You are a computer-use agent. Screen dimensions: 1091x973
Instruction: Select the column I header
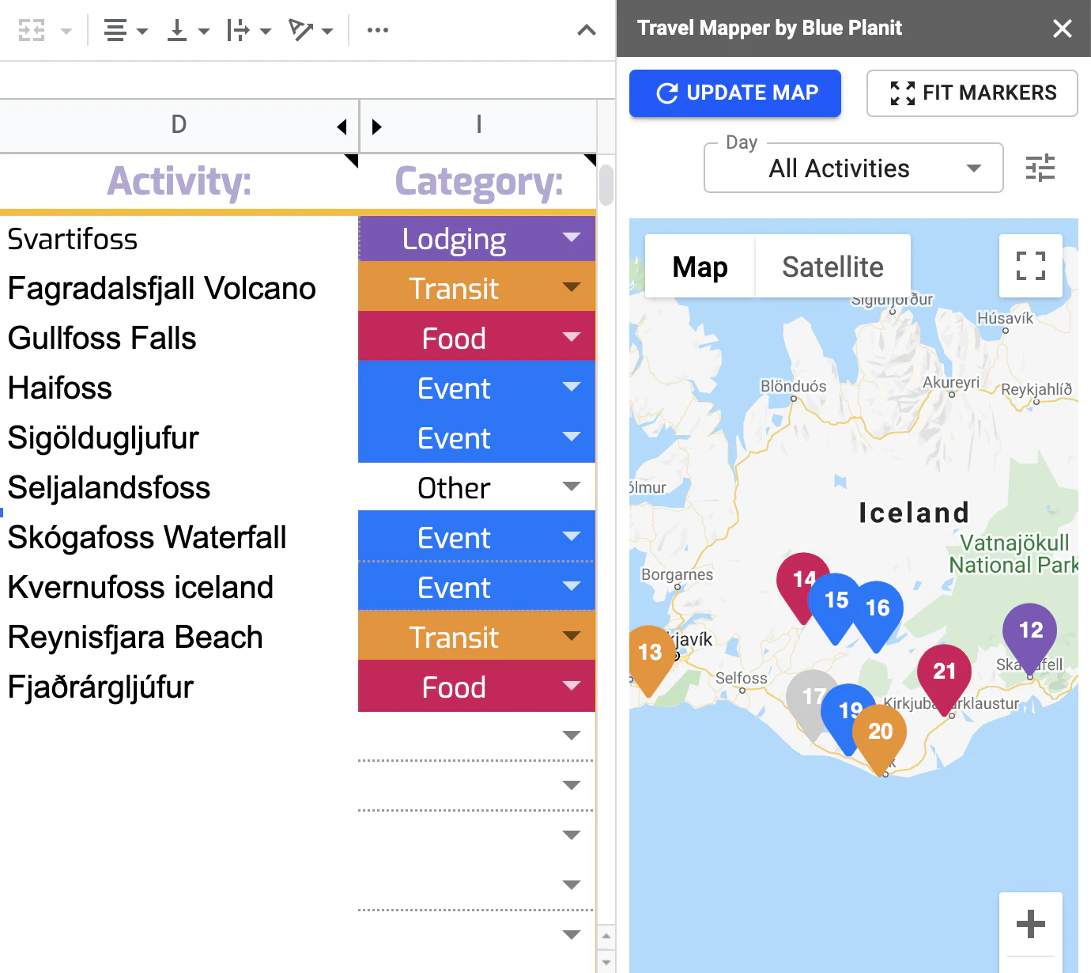(478, 125)
